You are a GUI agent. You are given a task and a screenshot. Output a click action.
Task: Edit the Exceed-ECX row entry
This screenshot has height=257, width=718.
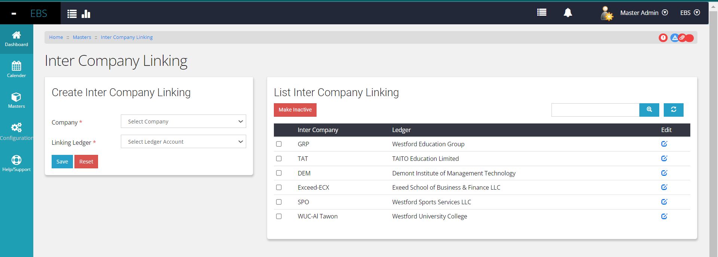click(664, 187)
